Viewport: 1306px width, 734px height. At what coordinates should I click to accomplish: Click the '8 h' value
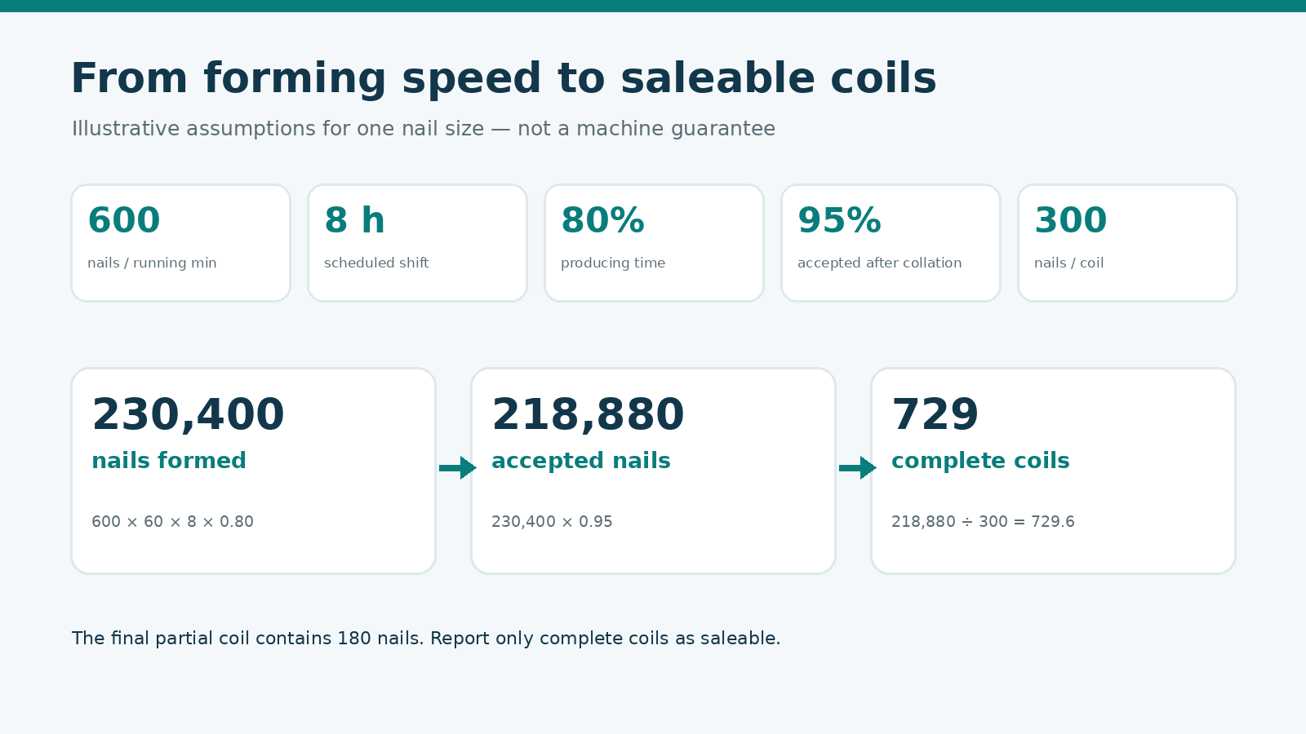click(354, 221)
